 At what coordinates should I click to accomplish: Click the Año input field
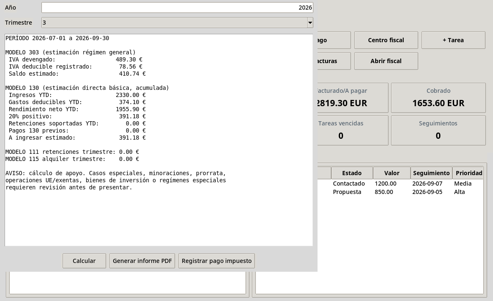[x=177, y=8]
